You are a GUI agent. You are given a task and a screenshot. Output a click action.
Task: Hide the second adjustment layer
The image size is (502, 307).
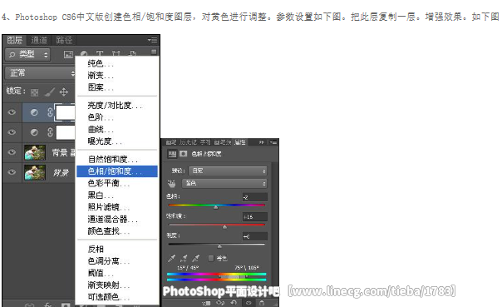click(12, 132)
